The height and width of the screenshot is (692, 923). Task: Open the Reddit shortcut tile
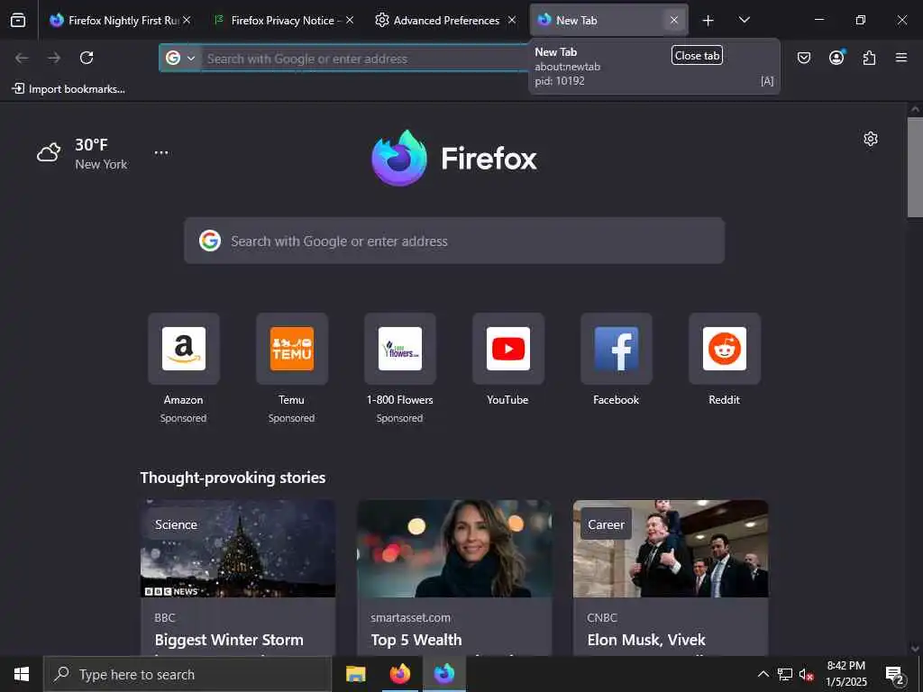[725, 349]
